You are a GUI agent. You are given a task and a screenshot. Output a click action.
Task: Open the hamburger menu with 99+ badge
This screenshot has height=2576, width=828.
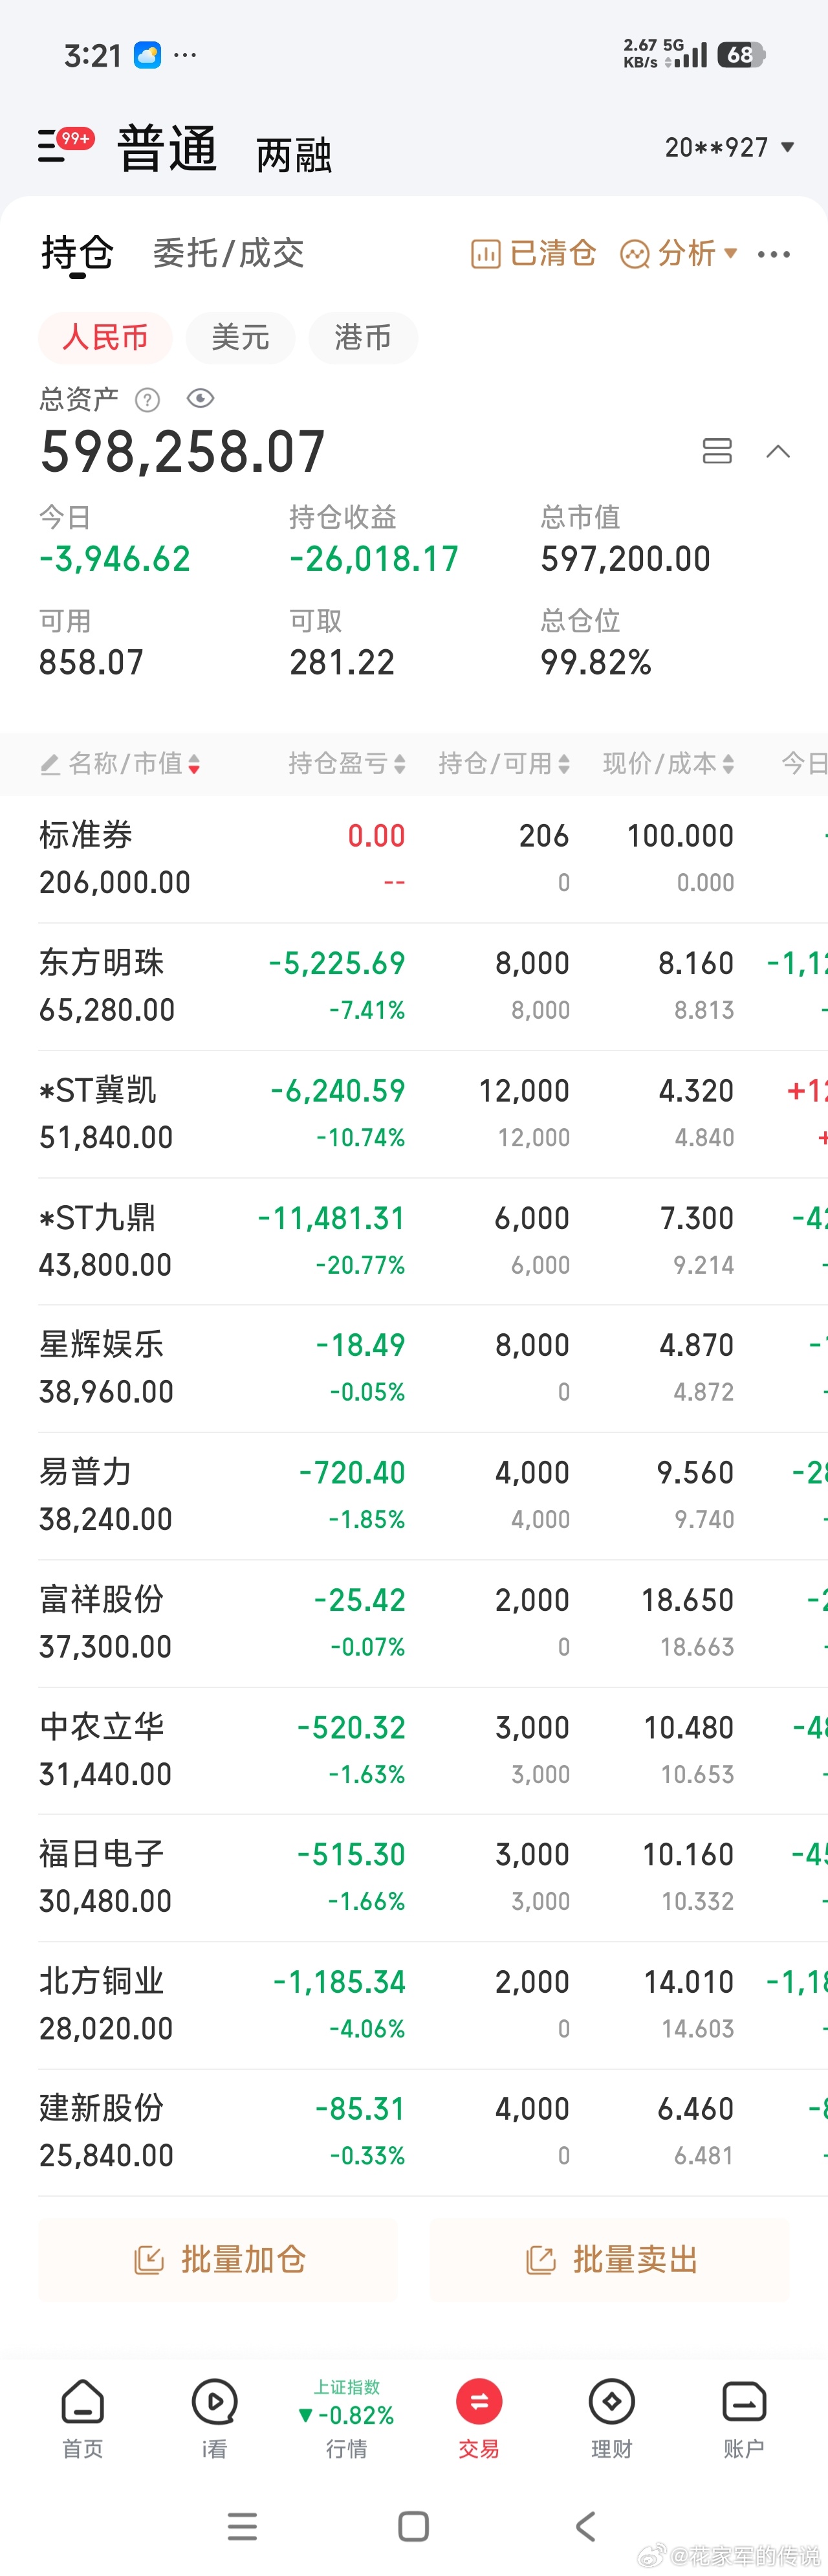[x=64, y=145]
